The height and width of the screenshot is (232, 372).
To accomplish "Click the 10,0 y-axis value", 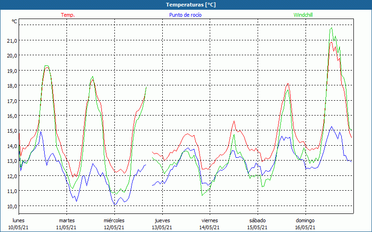I will coord(12,206).
